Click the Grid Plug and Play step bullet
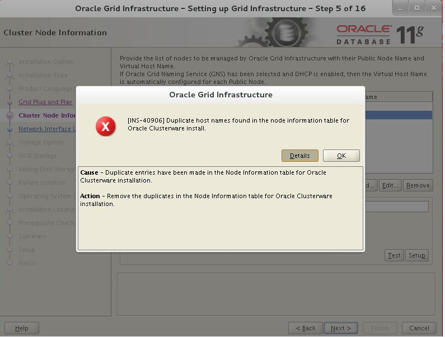 click(10, 102)
